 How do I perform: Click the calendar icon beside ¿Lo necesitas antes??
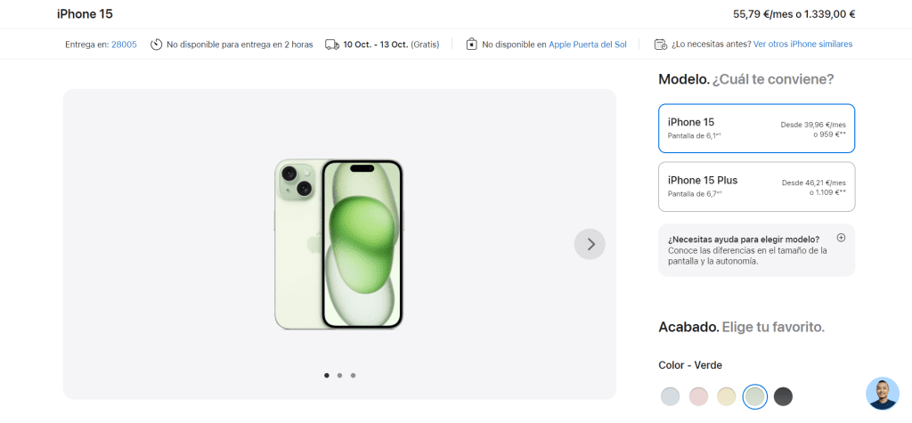660,45
